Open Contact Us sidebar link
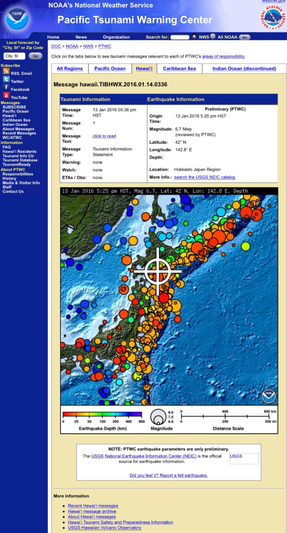This screenshot has width=287, height=533. [13, 192]
